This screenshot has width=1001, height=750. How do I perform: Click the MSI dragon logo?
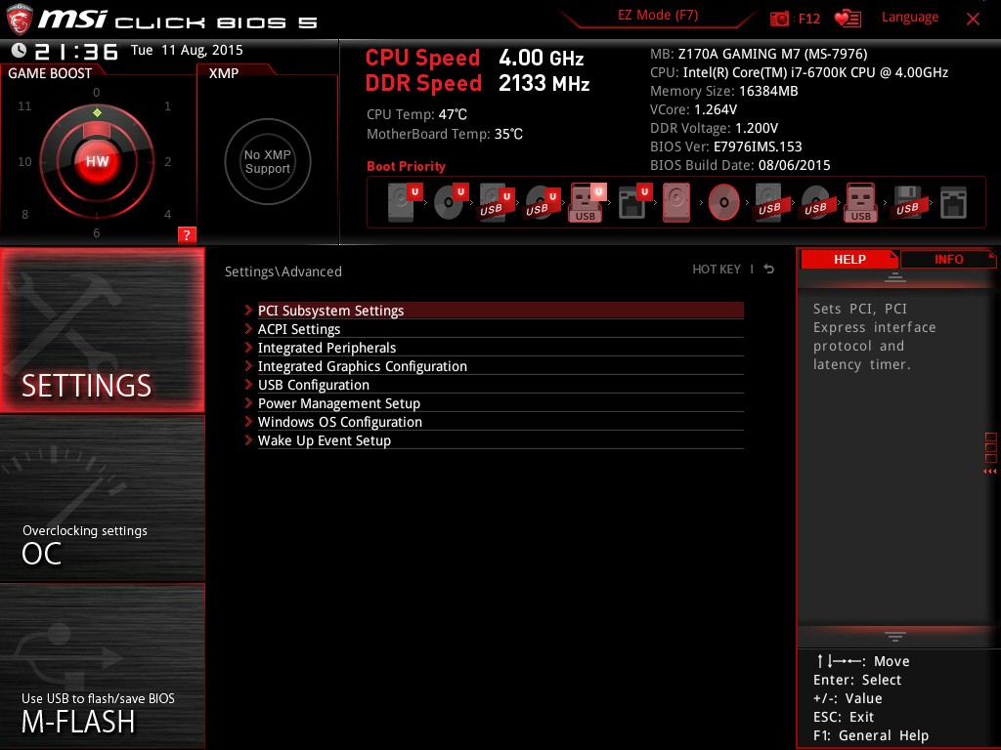point(20,17)
